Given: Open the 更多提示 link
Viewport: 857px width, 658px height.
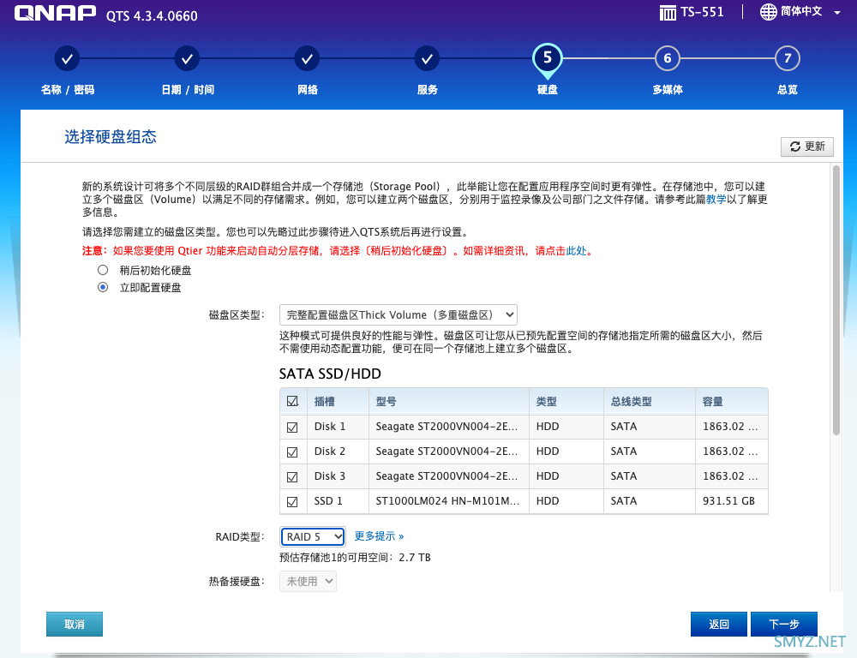Looking at the screenshot, I should [x=379, y=536].
